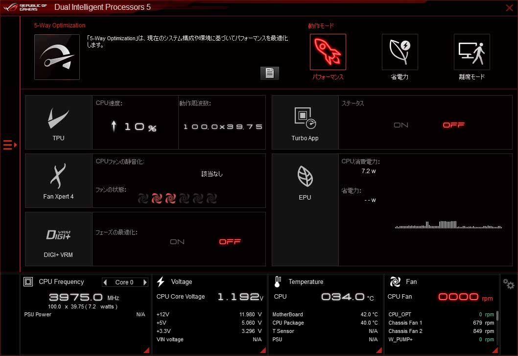Turn DIGI+ phase optimization ON
This screenshot has height=356, width=518.
click(177, 242)
